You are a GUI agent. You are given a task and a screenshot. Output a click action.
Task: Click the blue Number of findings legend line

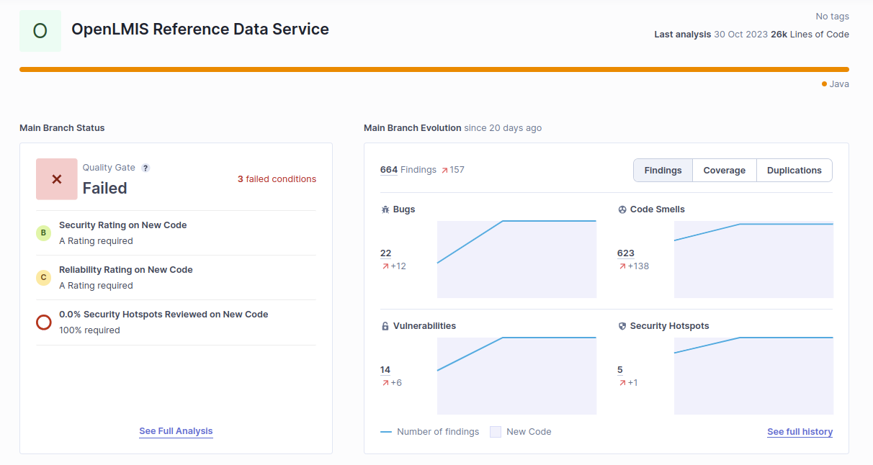pyautogui.click(x=386, y=432)
